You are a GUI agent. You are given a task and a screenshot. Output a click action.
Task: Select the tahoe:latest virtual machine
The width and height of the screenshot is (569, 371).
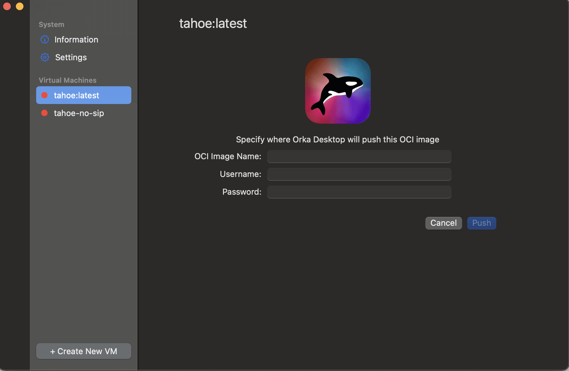point(84,95)
